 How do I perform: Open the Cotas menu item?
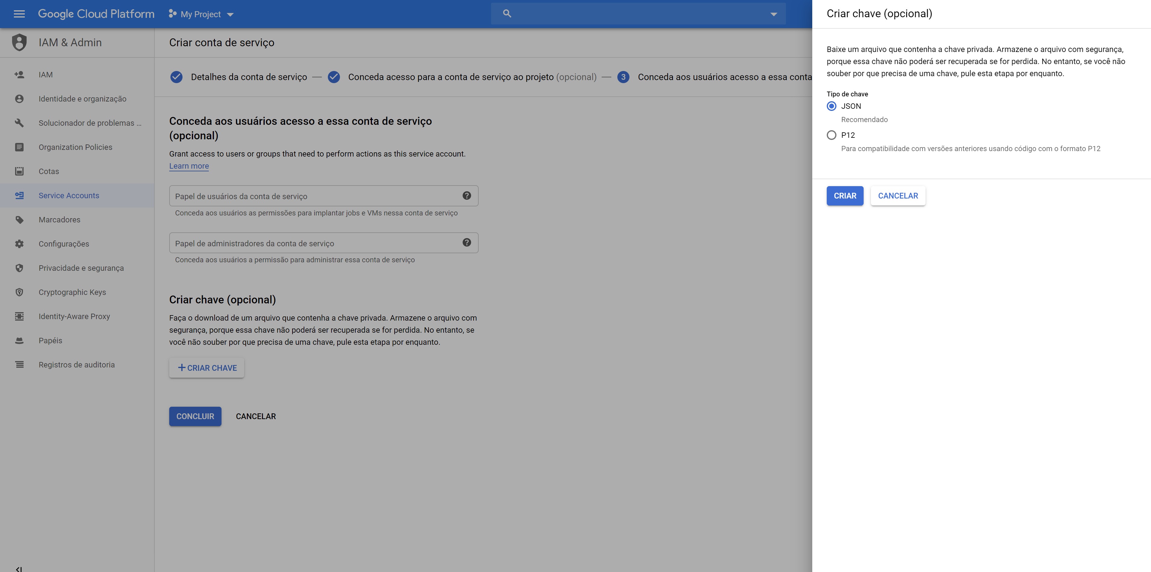77,171
